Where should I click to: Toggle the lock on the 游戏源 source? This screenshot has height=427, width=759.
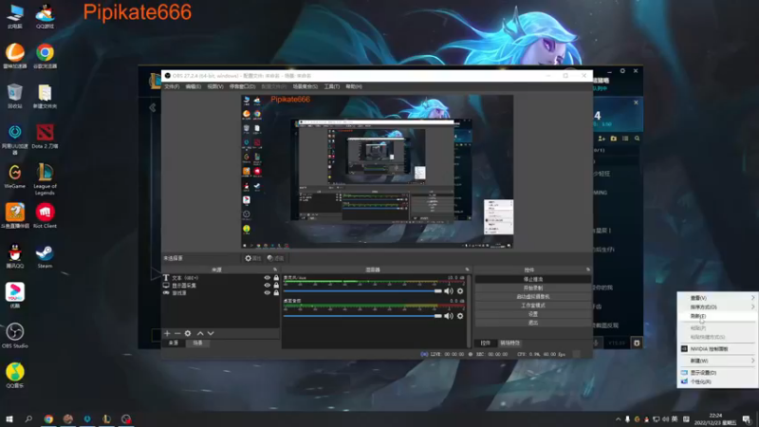(276, 292)
